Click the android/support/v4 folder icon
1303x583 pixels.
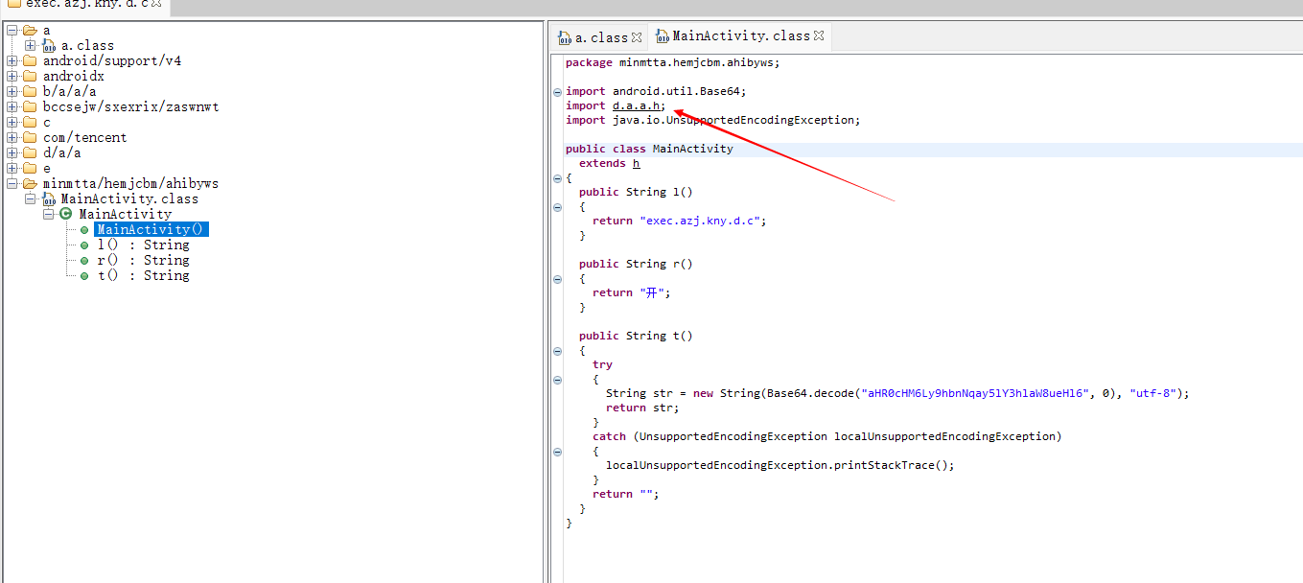pos(30,60)
